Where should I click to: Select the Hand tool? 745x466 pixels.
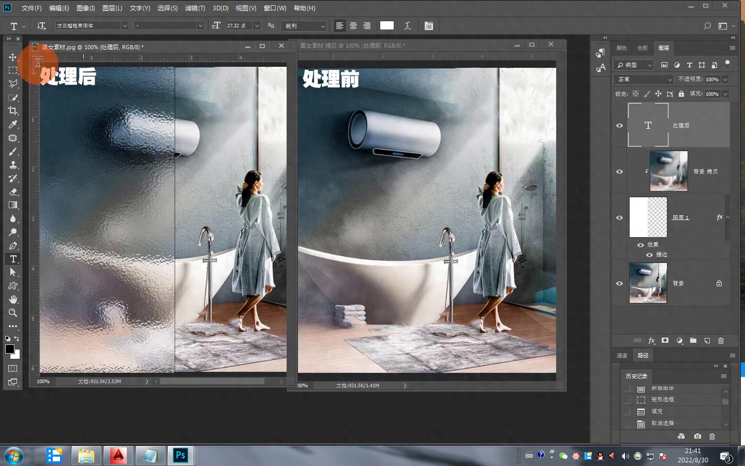pyautogui.click(x=13, y=299)
